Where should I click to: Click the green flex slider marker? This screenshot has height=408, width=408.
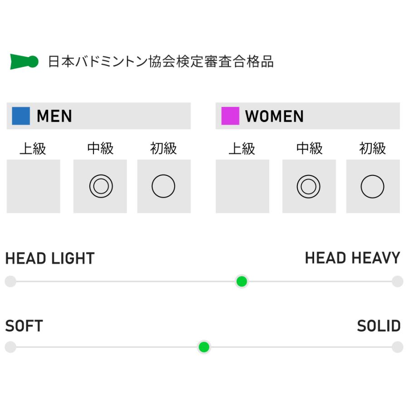tap(204, 348)
